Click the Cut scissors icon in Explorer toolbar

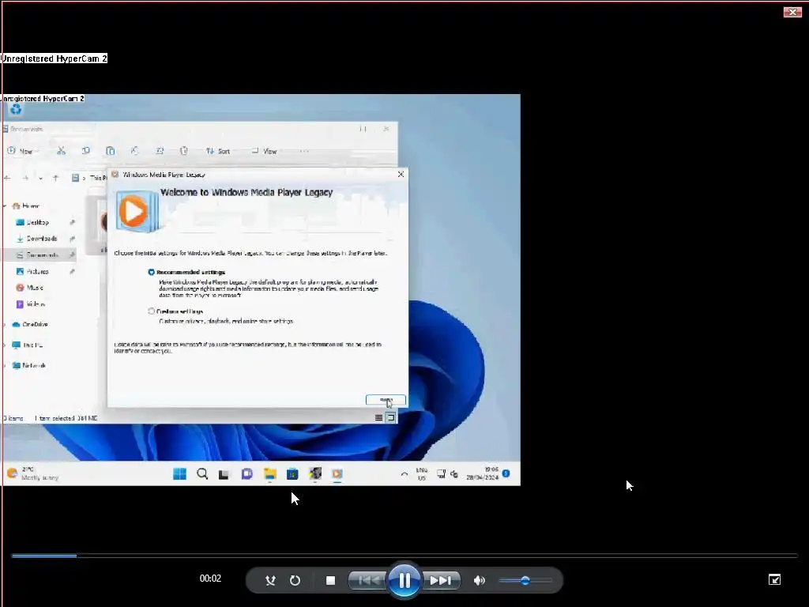click(x=61, y=151)
